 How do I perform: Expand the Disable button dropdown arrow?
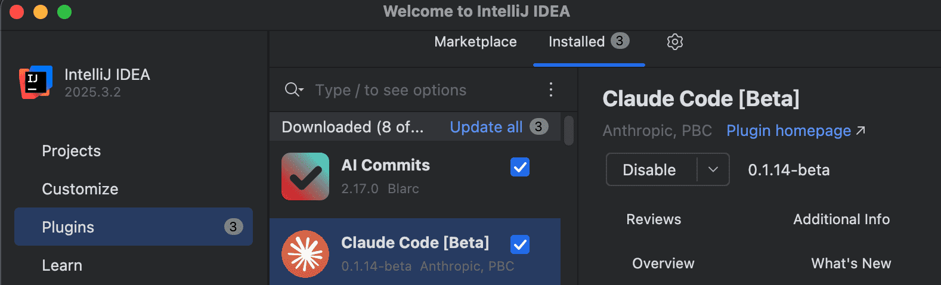(x=713, y=170)
